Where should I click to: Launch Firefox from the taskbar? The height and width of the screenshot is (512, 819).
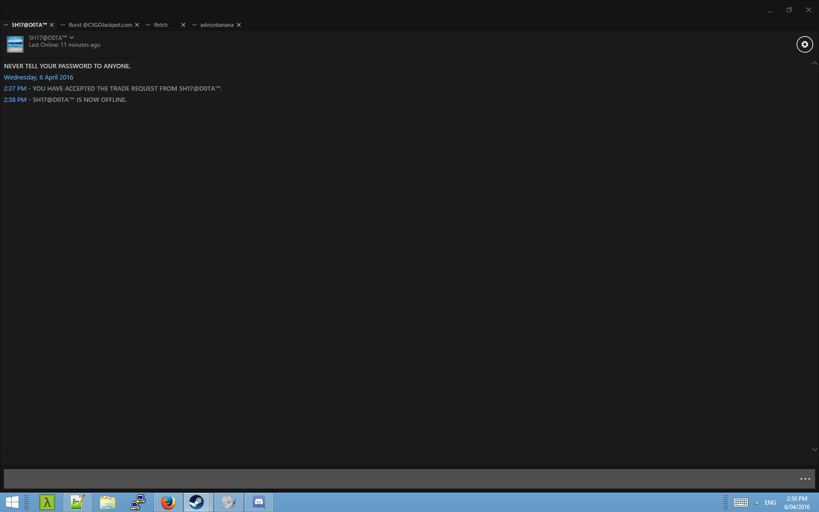pos(168,502)
